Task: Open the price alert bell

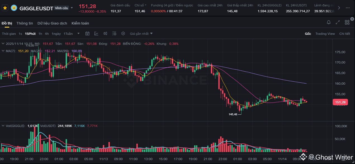Action: (x=329, y=22)
